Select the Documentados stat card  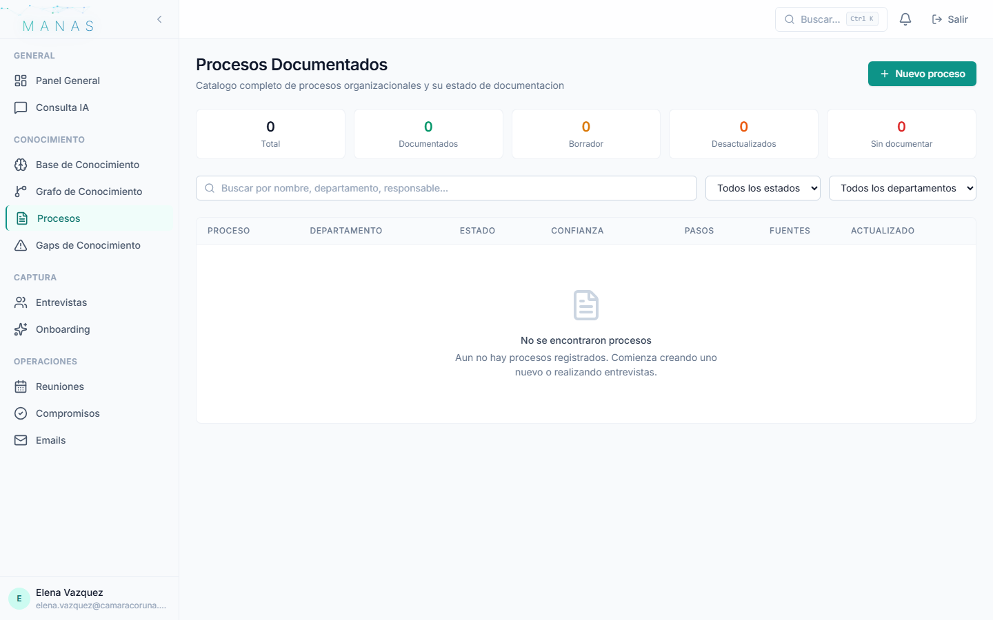(x=428, y=134)
